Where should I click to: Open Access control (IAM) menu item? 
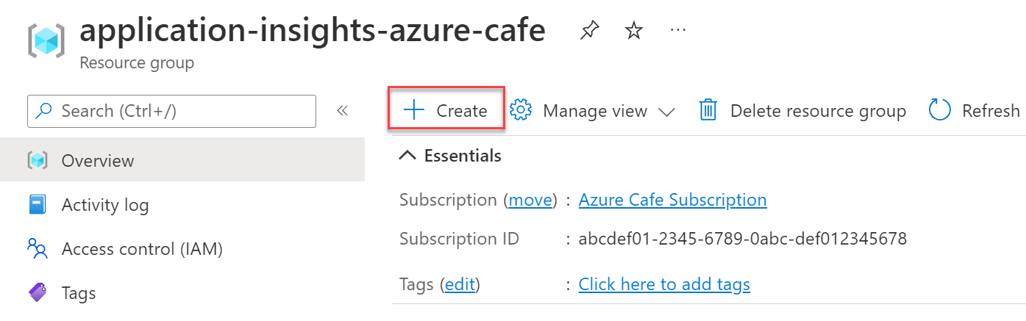[x=142, y=249]
